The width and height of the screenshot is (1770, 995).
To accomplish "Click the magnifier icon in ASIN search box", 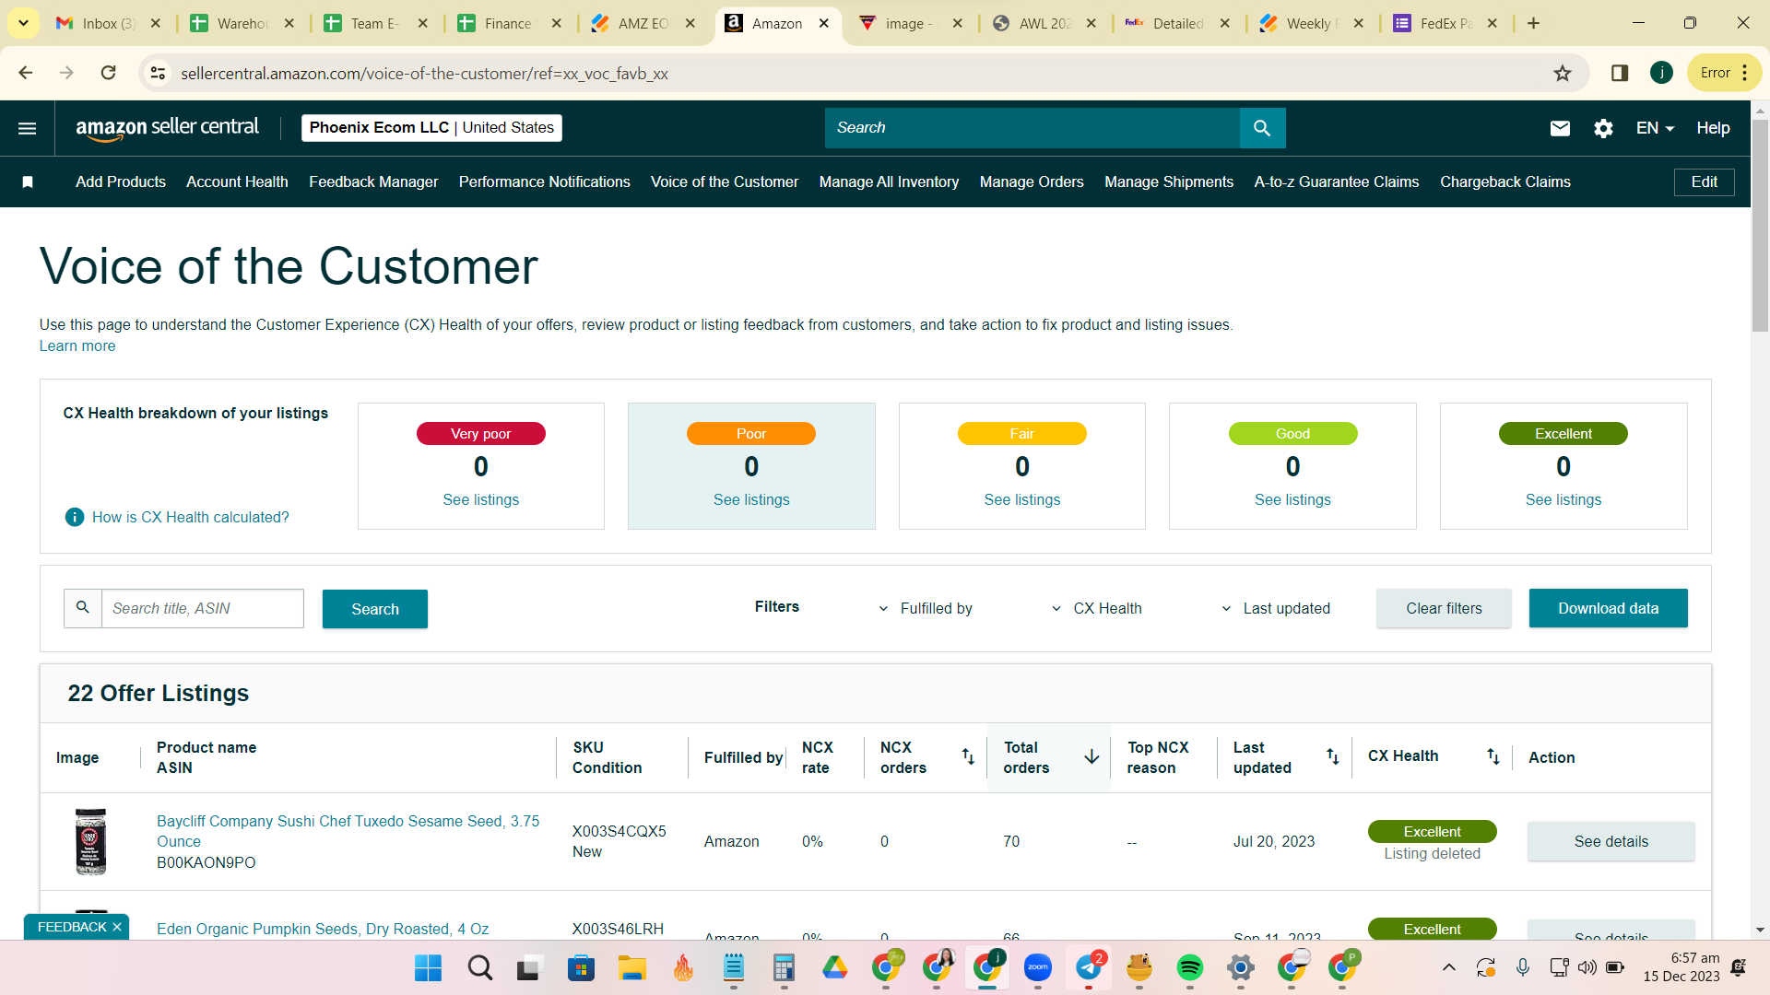I will click(83, 608).
